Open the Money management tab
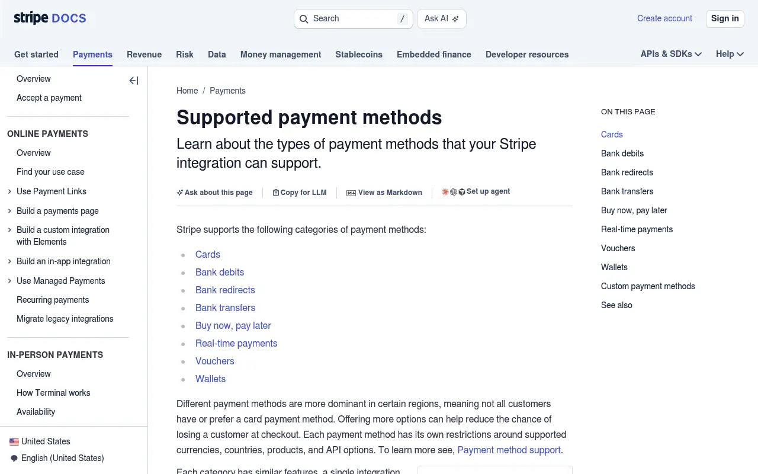The height and width of the screenshot is (474, 758). point(281,55)
